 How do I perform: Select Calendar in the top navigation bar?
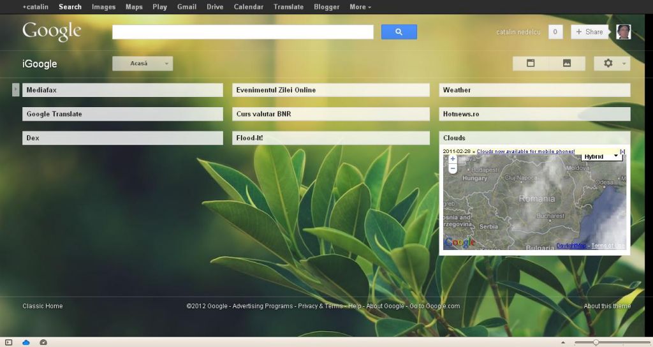[x=248, y=7]
